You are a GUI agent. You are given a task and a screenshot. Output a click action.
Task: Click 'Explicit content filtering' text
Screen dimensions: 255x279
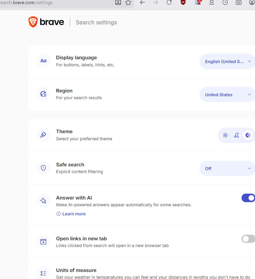coord(80,172)
